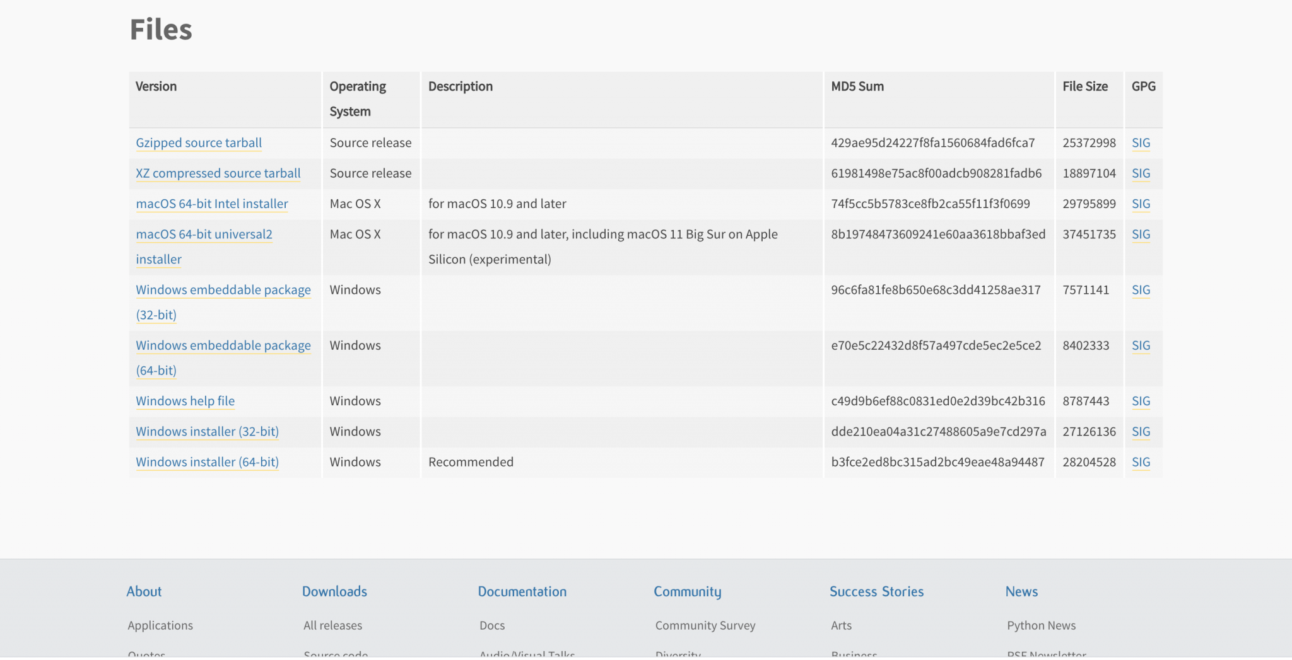Click the macOS 64-bit Intel installer link
Image resolution: width=1292 pixels, height=660 pixels.
pyautogui.click(x=212, y=204)
